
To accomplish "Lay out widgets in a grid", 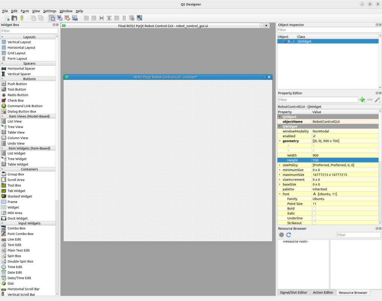I will 117,18.
